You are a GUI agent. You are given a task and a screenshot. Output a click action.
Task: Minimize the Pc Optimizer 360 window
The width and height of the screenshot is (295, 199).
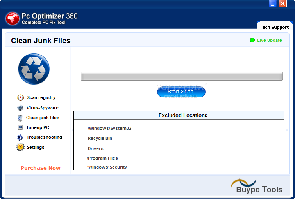point(272,3)
